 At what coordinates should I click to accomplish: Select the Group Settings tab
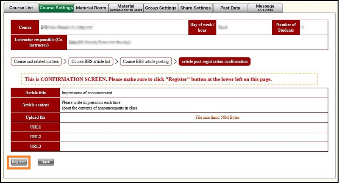tap(161, 8)
